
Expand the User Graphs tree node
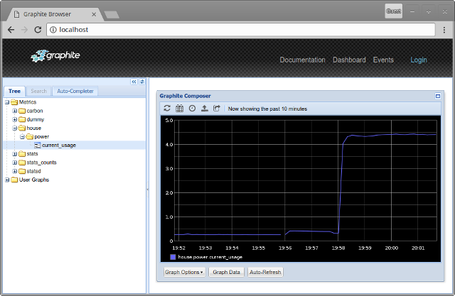[6, 180]
